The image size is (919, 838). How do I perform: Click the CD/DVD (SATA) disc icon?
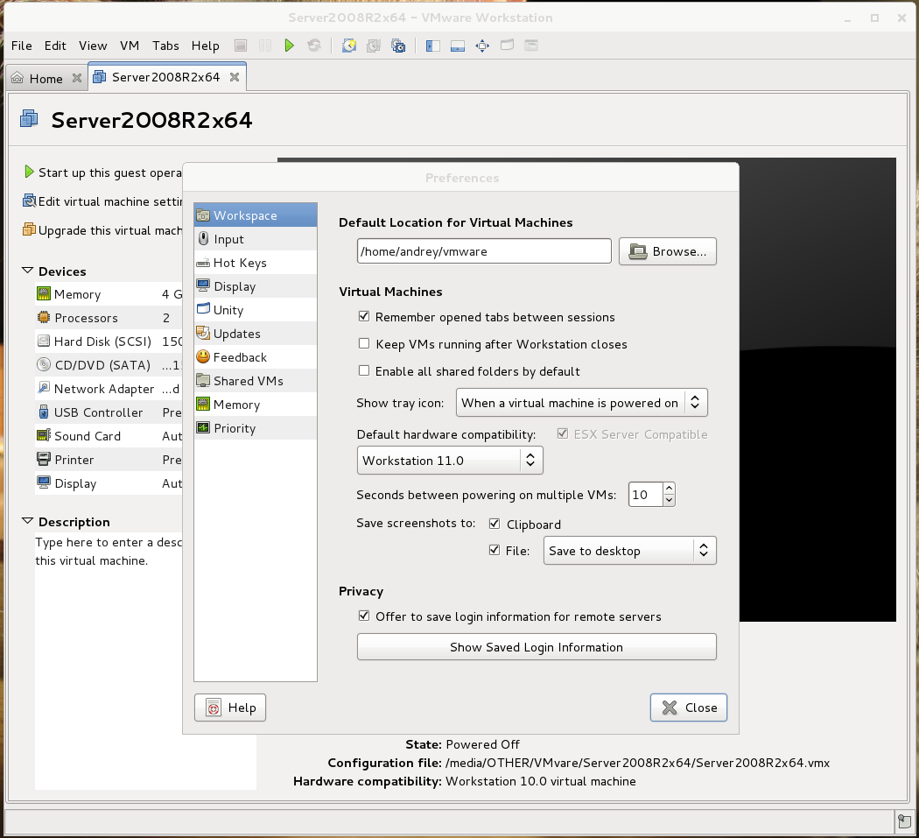tap(44, 365)
